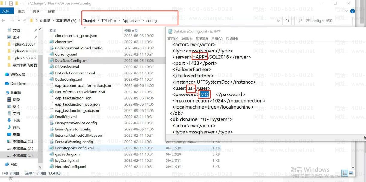Select 本地磁盘 (C:) in navigation pane
The image size is (366, 182).
23,141
